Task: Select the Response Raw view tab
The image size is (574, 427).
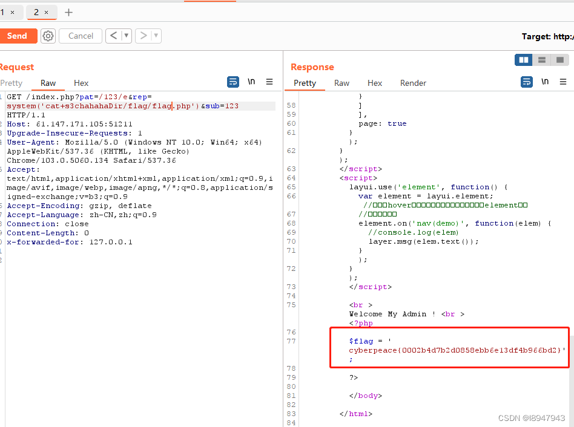Action: tap(341, 83)
